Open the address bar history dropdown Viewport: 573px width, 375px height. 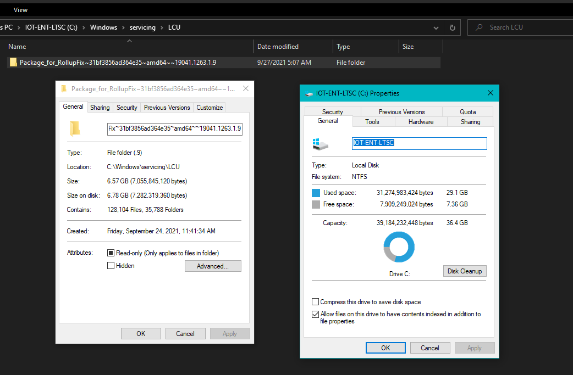tap(436, 27)
